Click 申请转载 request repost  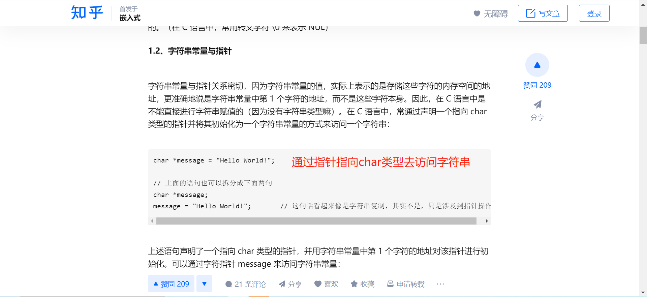coord(406,284)
